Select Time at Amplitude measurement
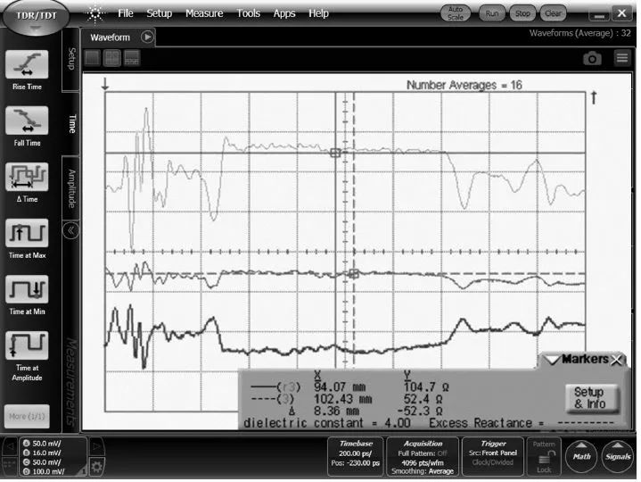The height and width of the screenshot is (482, 641). (x=27, y=345)
